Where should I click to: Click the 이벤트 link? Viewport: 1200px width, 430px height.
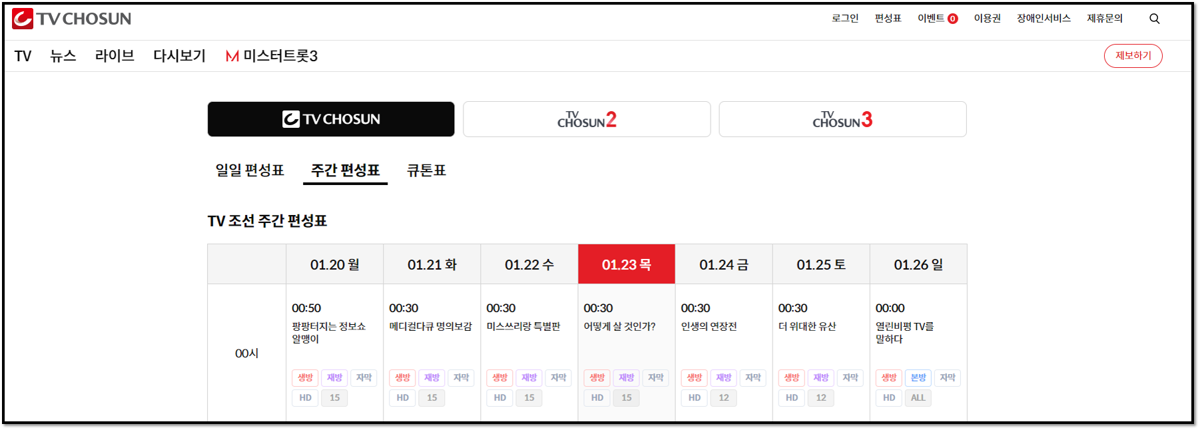pyautogui.click(x=930, y=19)
